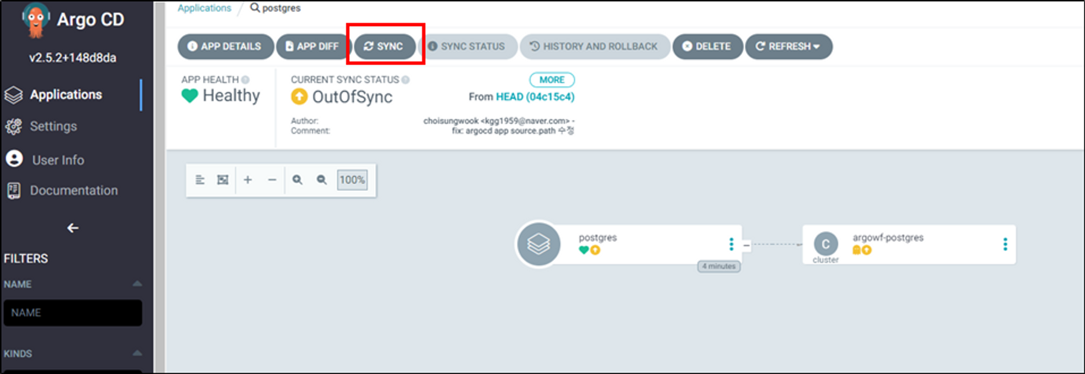Image resolution: width=1085 pixels, height=374 pixels.
Task: Click the fit-to-screen graph icon
Action: (x=222, y=180)
